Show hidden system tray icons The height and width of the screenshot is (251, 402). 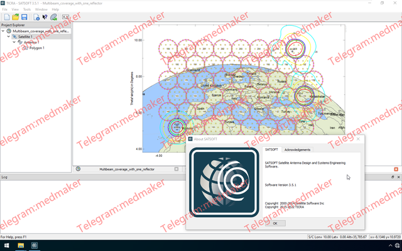tap(390, 245)
